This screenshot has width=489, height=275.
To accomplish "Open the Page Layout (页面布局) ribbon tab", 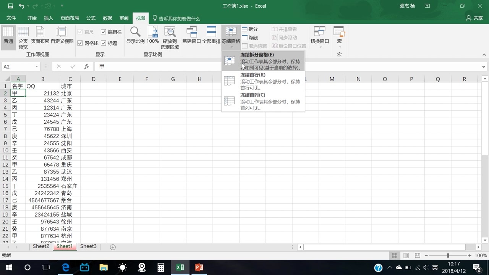I will pyautogui.click(x=70, y=18).
